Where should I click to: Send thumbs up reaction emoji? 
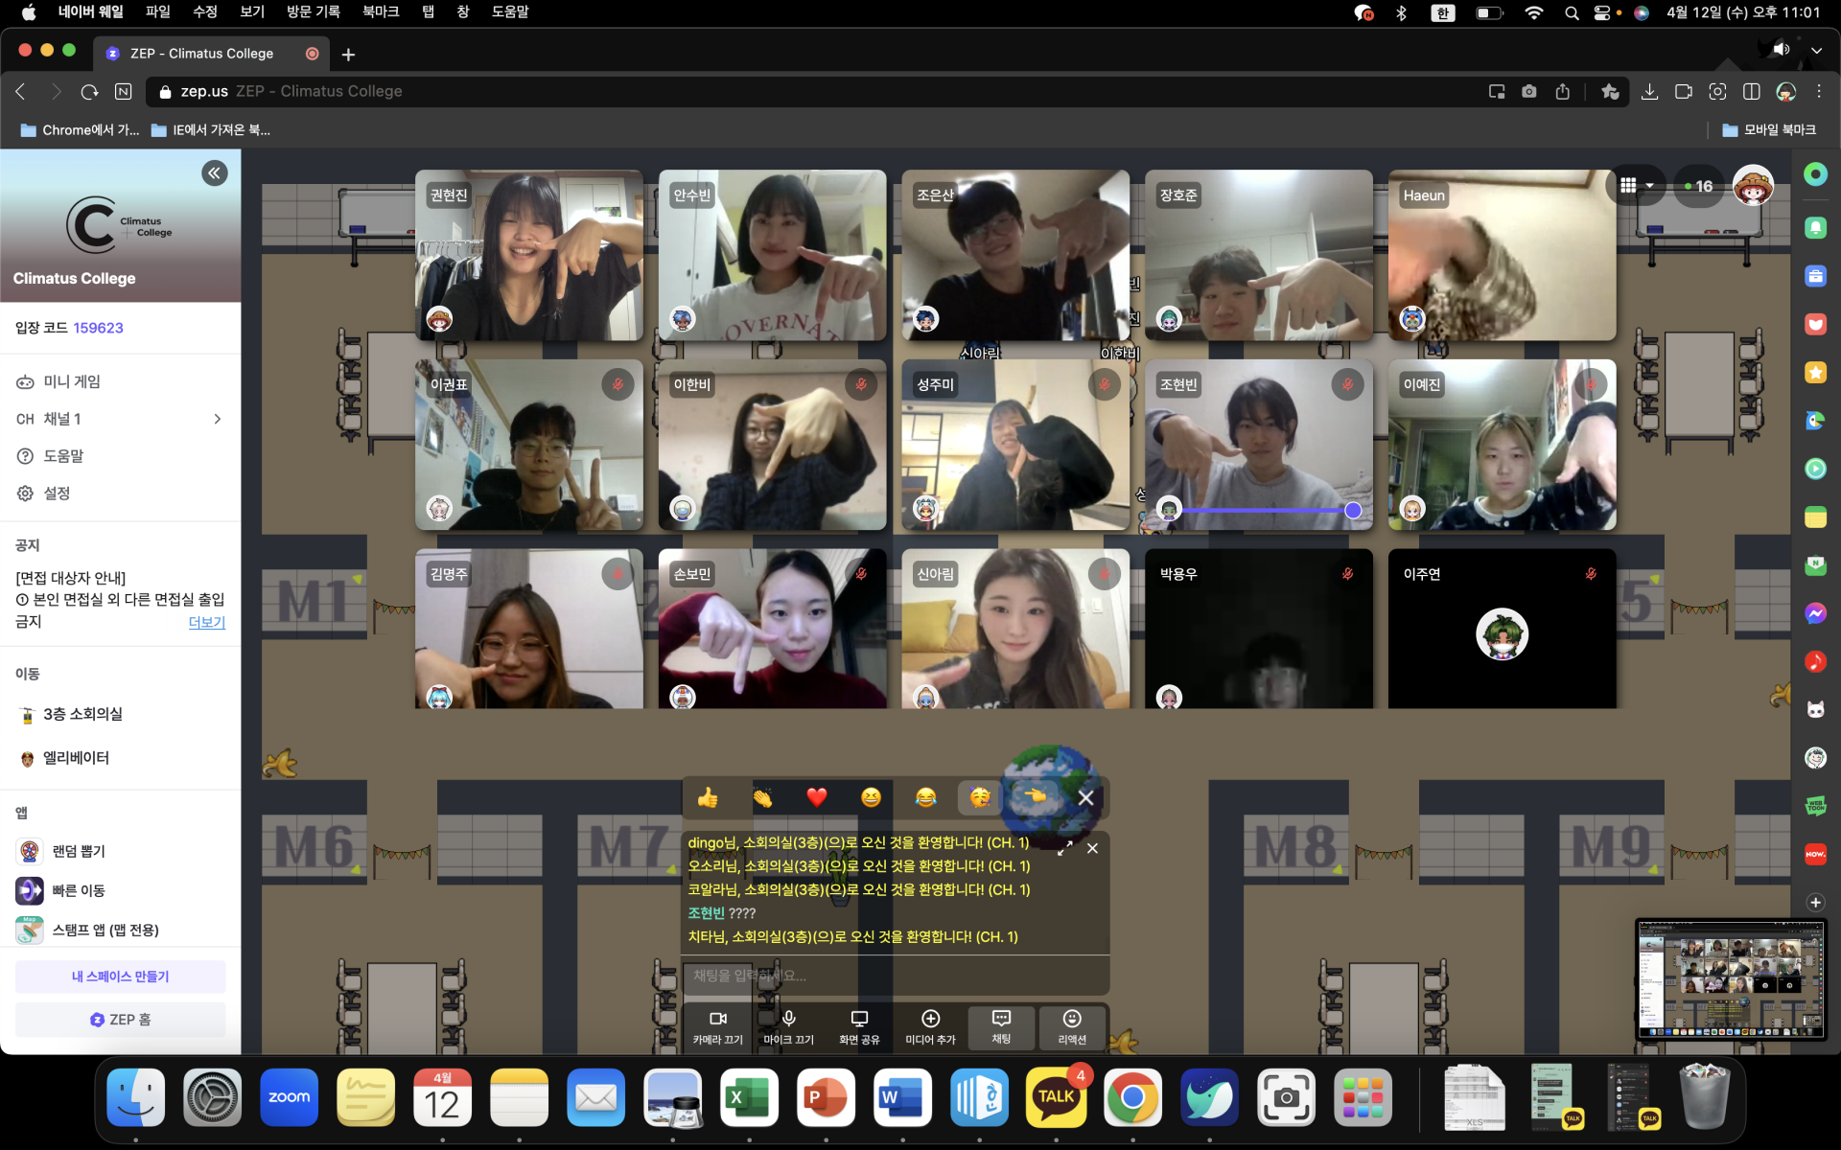point(708,797)
